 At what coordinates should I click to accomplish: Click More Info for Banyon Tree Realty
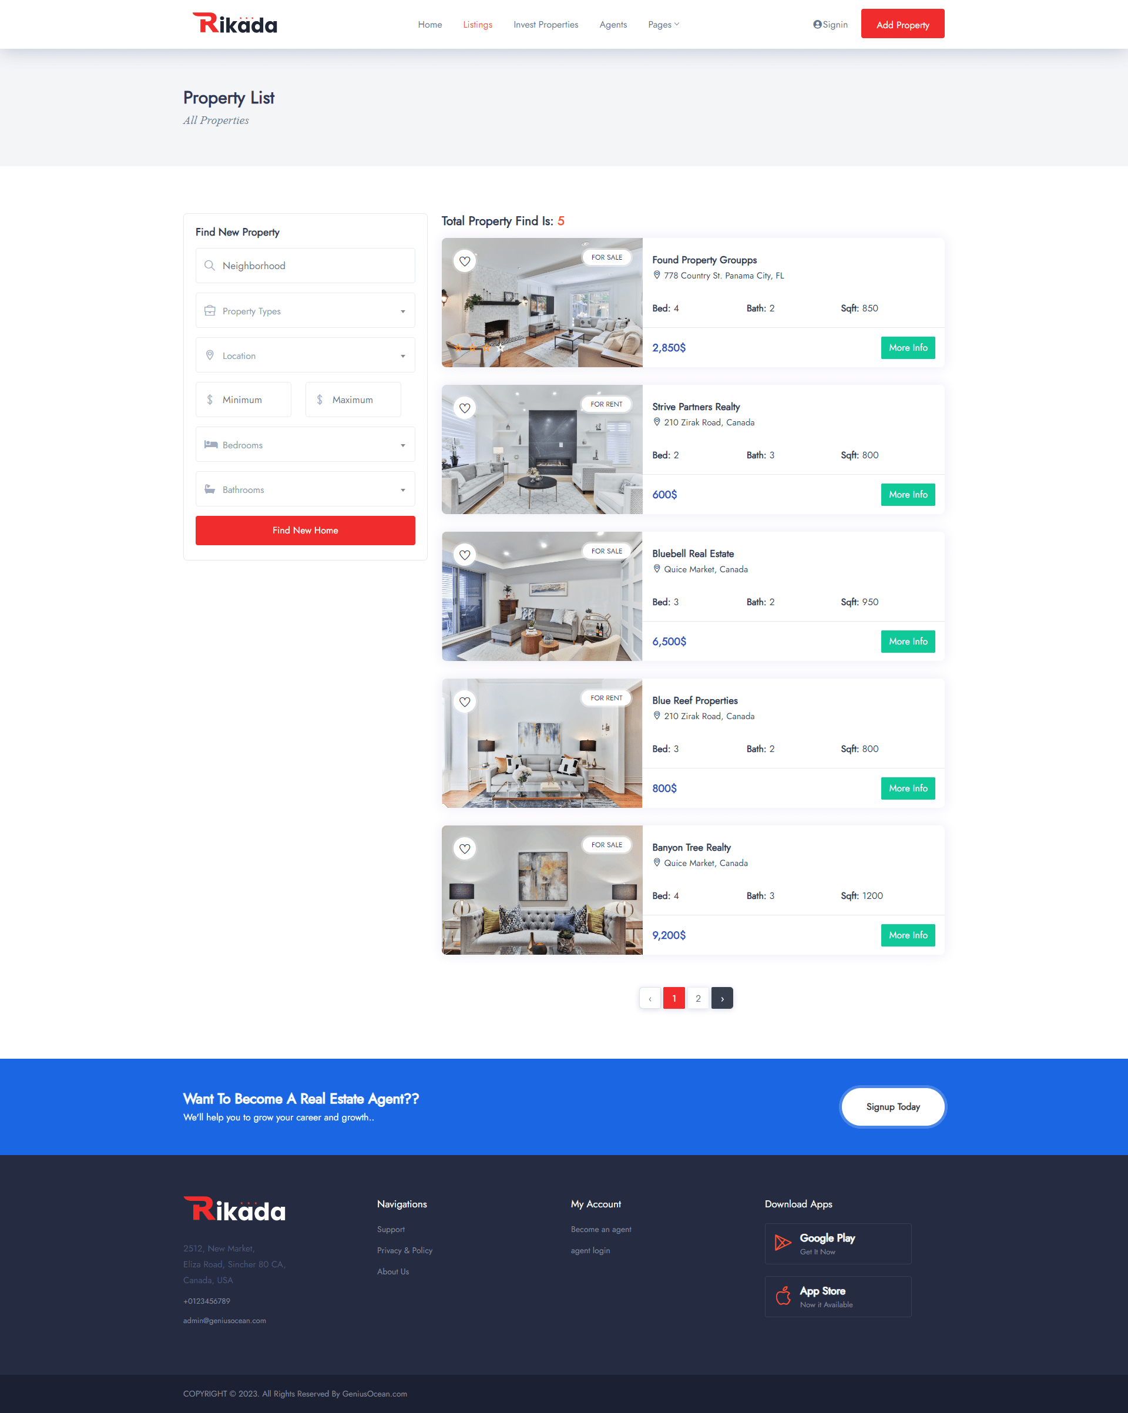tap(908, 935)
